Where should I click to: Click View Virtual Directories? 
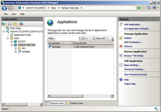point(136,75)
